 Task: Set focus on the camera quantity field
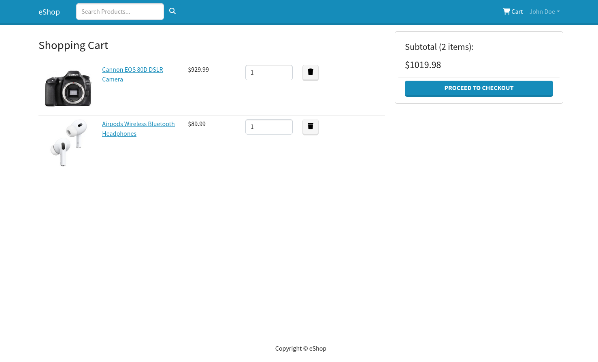[x=269, y=72]
